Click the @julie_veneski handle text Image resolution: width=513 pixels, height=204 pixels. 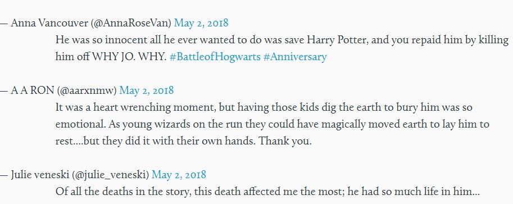tap(111, 175)
